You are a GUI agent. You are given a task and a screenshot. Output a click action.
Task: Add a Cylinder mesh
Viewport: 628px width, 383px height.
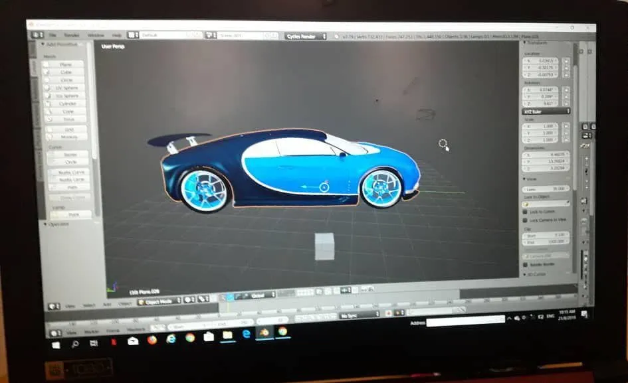point(66,104)
